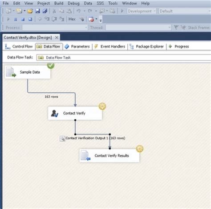Open the Data menu
Viewport: 211px width, 209px height.
click(88, 3)
